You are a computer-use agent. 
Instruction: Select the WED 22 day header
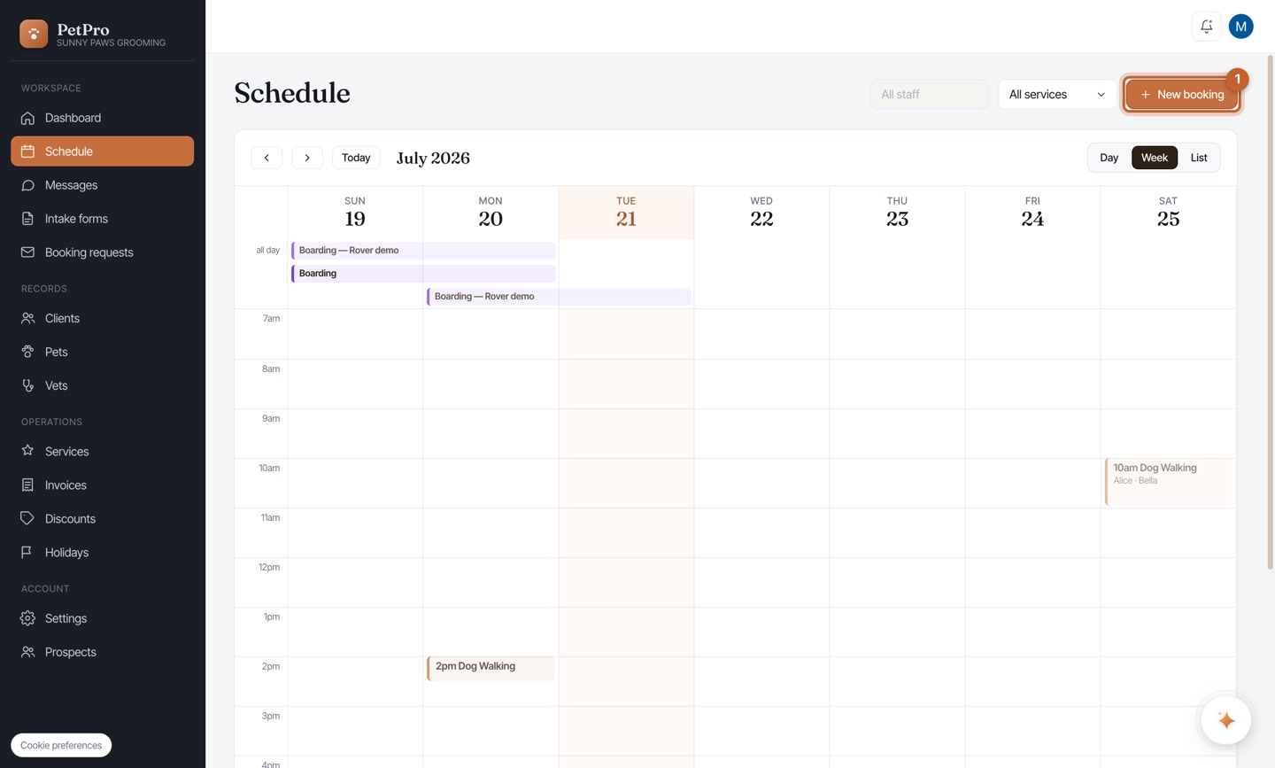click(x=761, y=213)
